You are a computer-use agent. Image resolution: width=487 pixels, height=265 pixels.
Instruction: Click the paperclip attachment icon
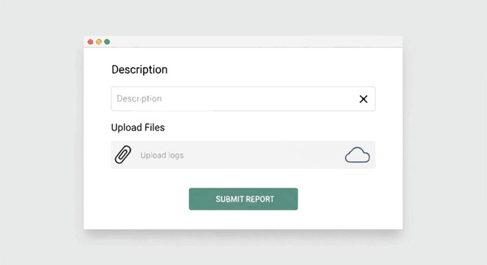click(x=123, y=155)
